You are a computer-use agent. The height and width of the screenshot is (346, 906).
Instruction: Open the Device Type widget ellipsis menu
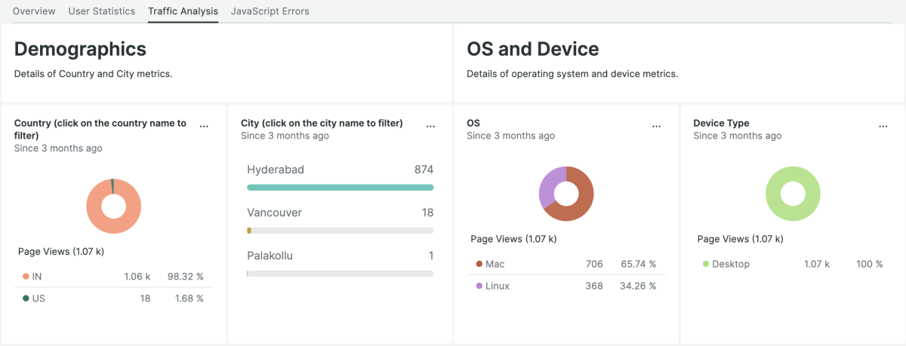pyautogui.click(x=883, y=127)
